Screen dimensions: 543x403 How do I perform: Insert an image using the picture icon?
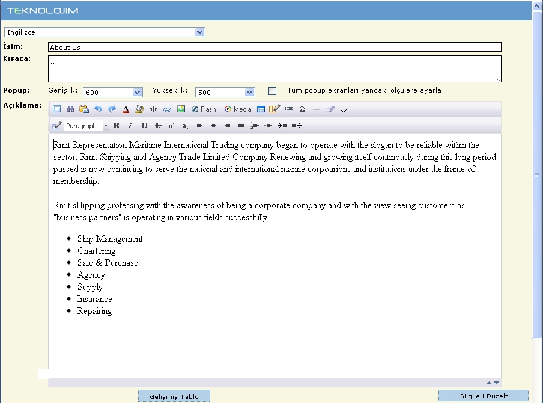click(x=181, y=109)
